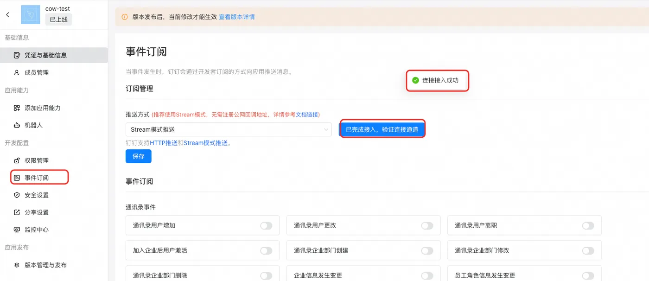649x281 pixels.
Task: Click the HTTP推送 link
Action: (164, 143)
